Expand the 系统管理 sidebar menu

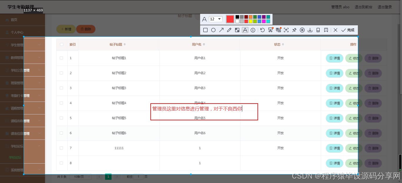click(22, 170)
